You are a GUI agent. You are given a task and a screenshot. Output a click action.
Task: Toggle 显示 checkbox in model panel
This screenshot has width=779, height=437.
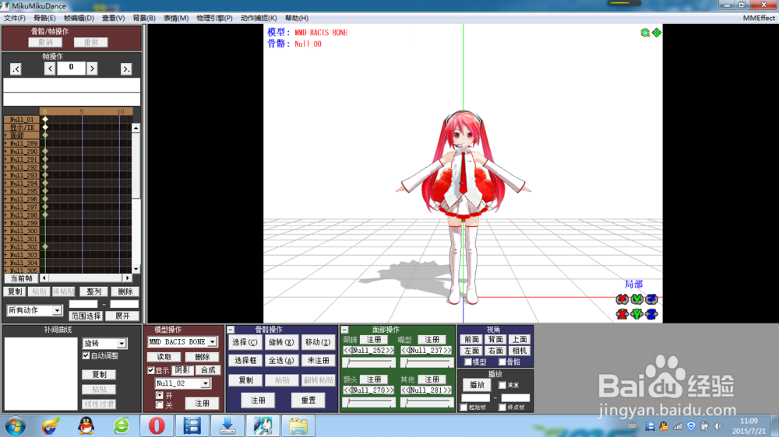151,371
